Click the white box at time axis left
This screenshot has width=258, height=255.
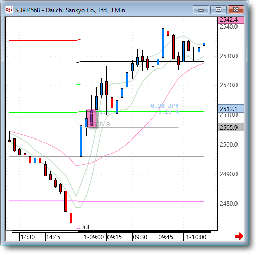tap(8, 236)
